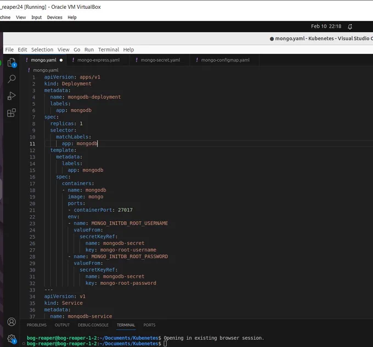Image resolution: width=373 pixels, height=347 pixels.
Task: Switch to PROBLEMS panel tab
Action: (x=37, y=325)
